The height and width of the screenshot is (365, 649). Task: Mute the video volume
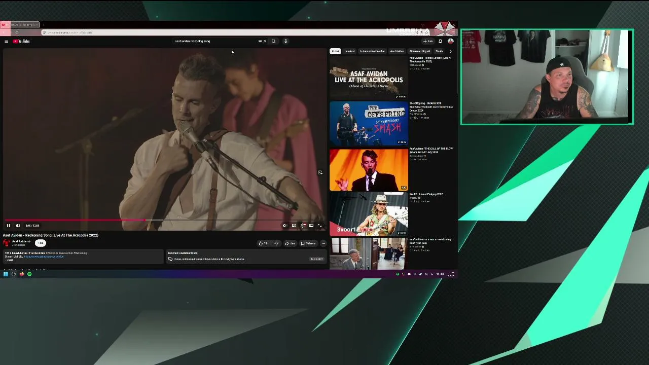coord(18,226)
